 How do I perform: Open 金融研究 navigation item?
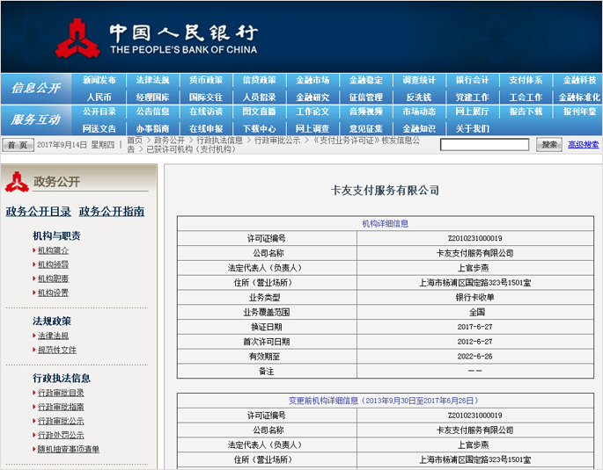click(313, 97)
